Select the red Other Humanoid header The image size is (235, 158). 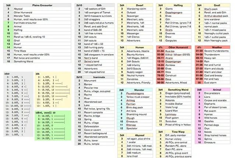pyautogui.click(x=178, y=48)
